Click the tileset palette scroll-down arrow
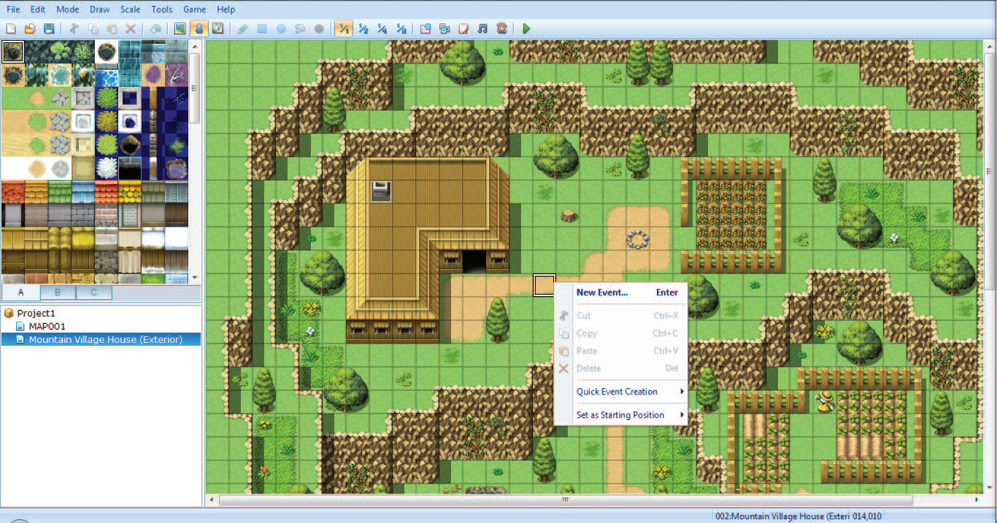This screenshot has height=523, width=997. click(194, 278)
